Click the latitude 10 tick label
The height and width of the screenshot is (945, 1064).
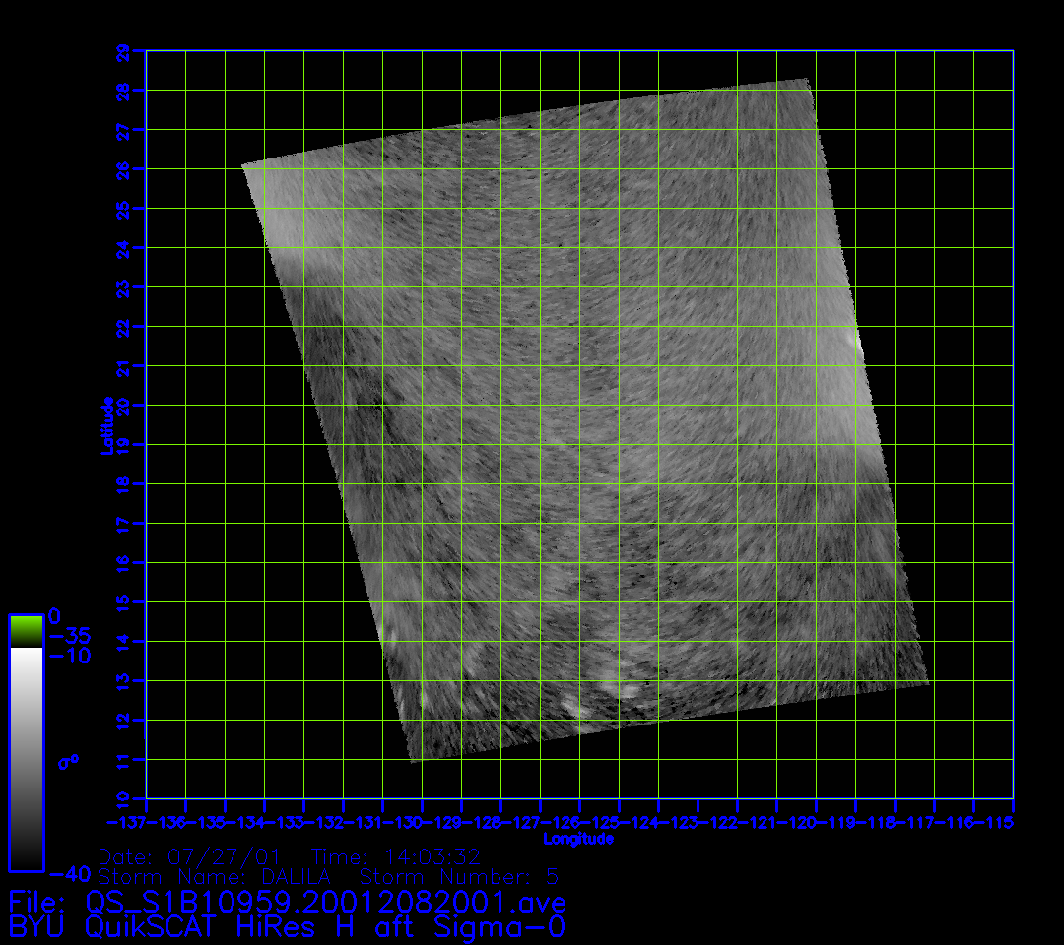[x=122, y=798]
